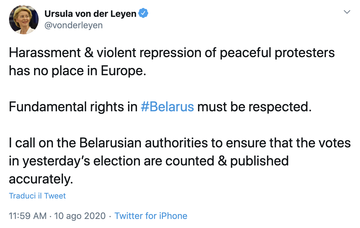Click the word "accurately."
360x228 pixels.
click(41, 179)
